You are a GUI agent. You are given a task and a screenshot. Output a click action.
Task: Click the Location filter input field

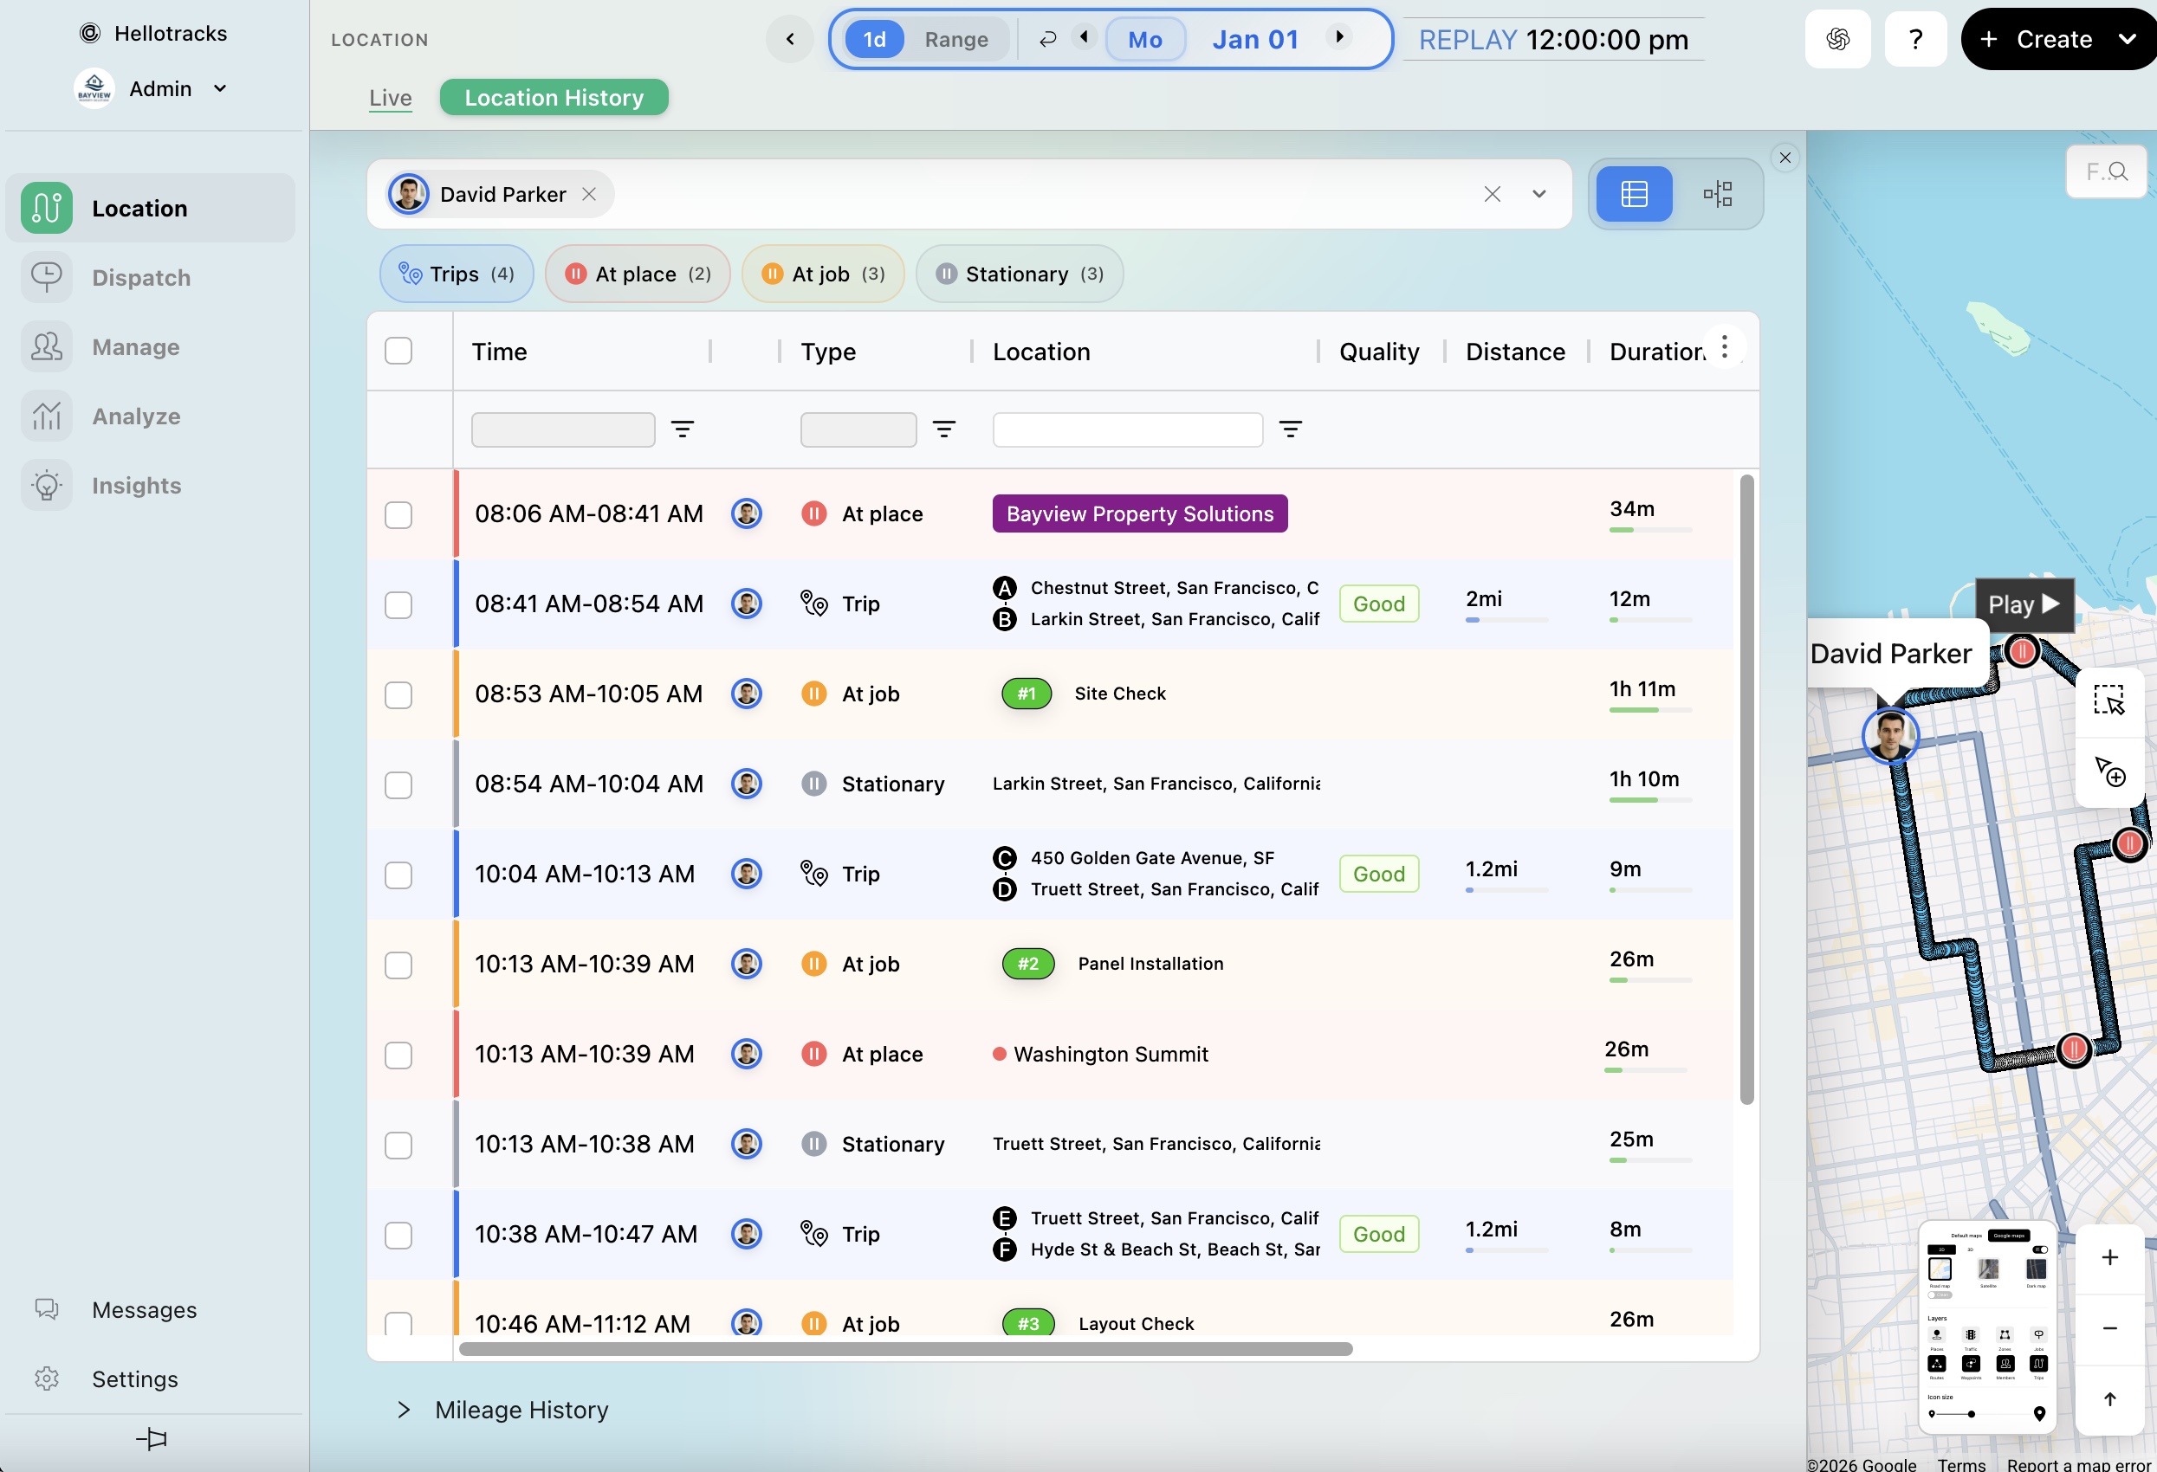(1127, 429)
